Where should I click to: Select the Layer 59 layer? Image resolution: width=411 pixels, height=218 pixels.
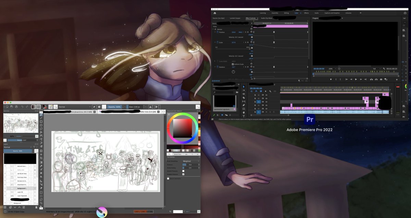(x=21, y=192)
